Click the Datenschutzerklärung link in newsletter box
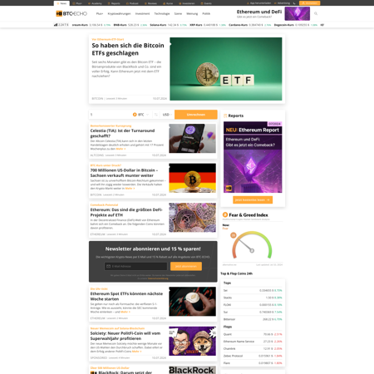 click(158, 278)
